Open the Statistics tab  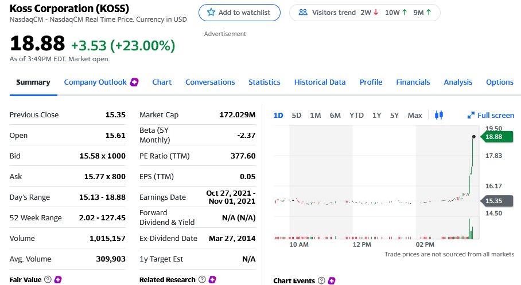tap(265, 82)
